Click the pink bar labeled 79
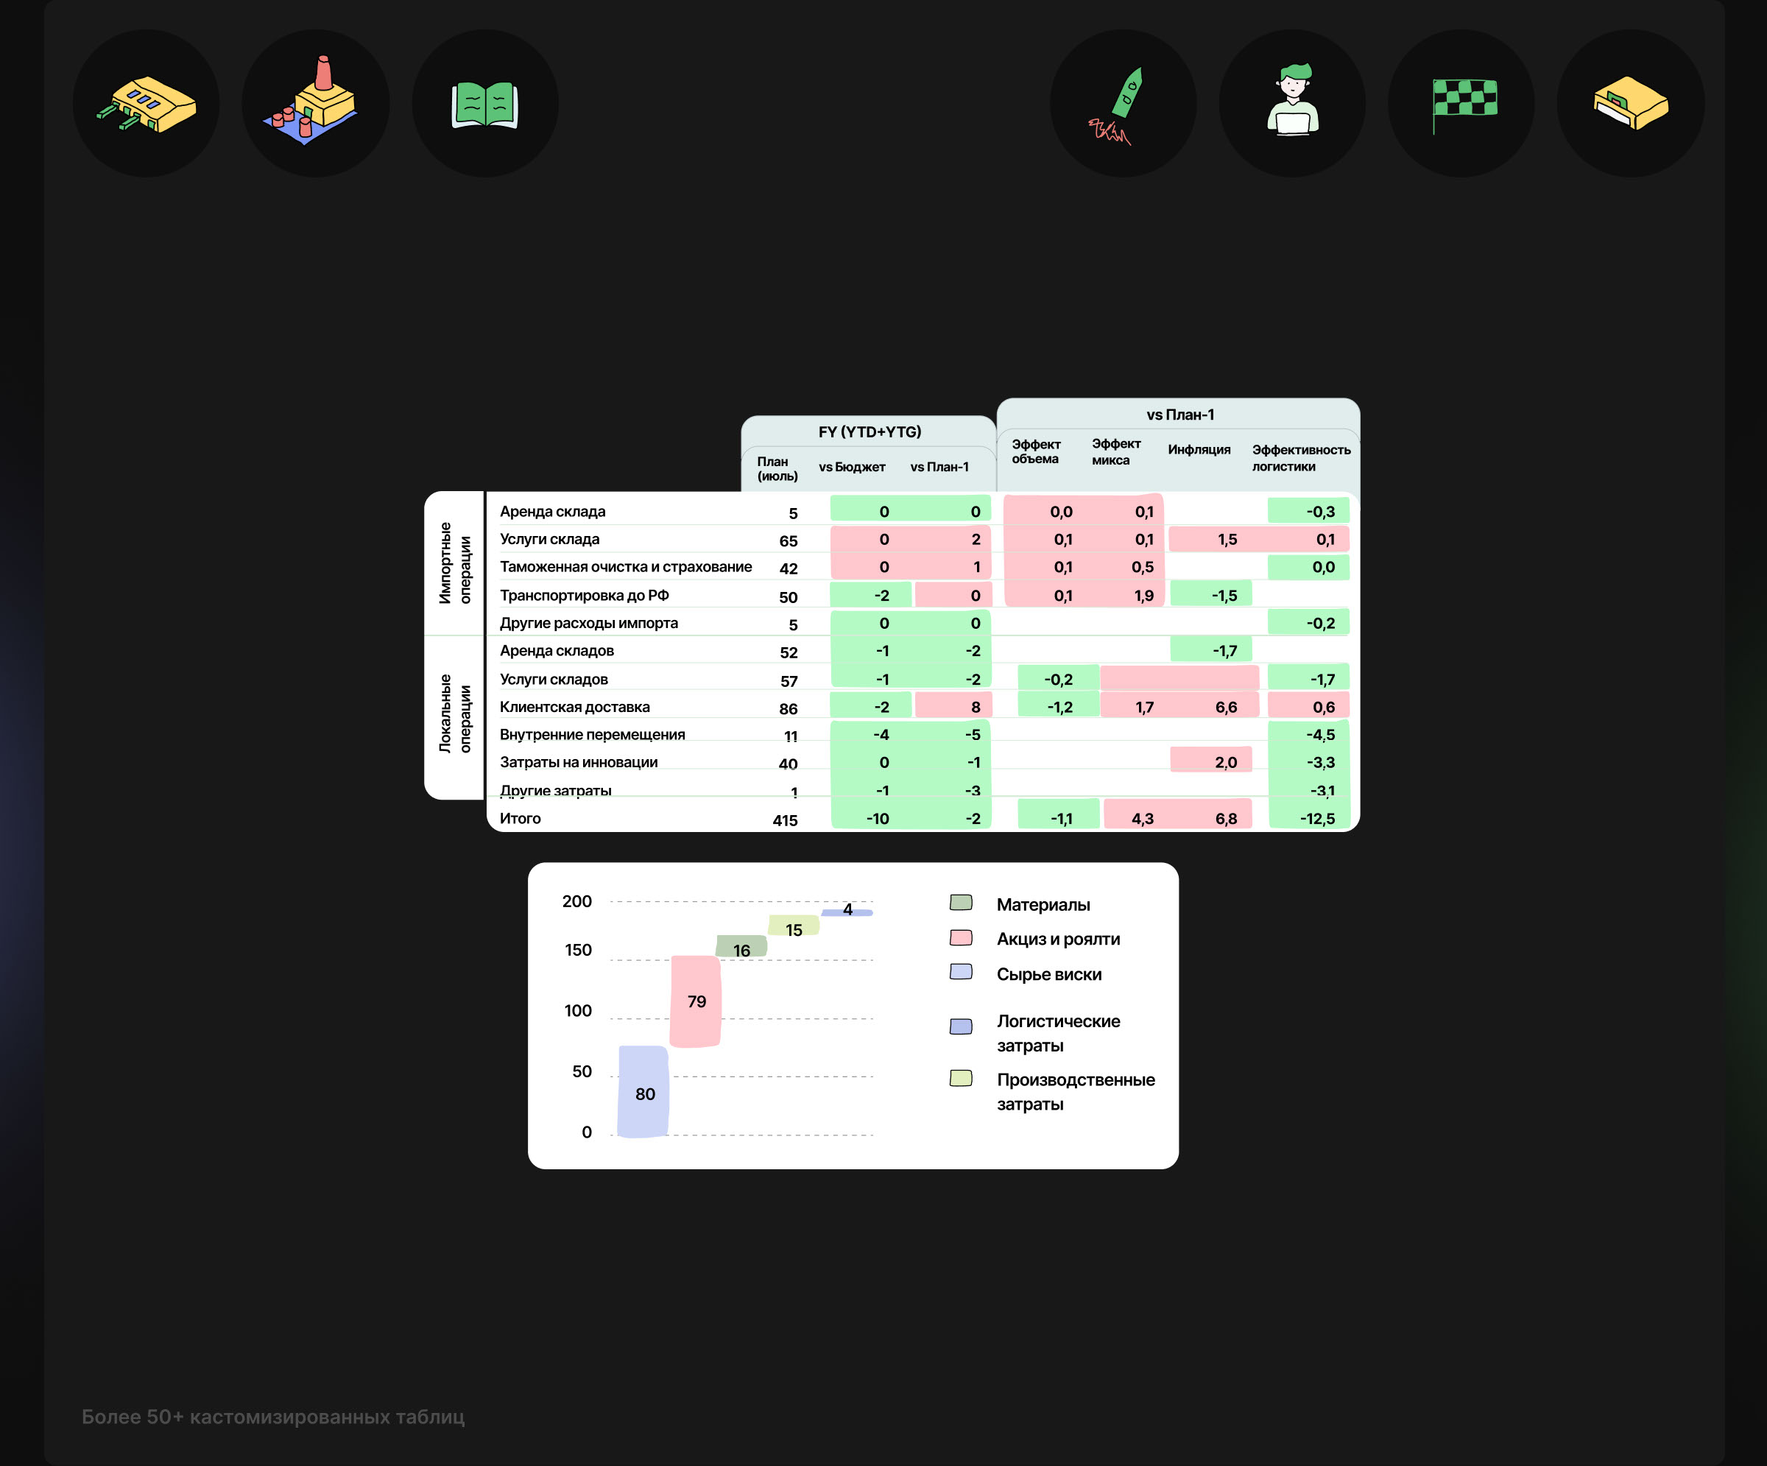This screenshot has height=1466, width=1767. point(695,1001)
